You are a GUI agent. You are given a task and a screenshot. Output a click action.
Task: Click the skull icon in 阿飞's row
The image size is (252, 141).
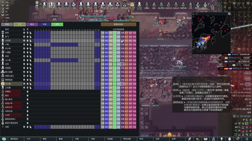coord(24,37)
